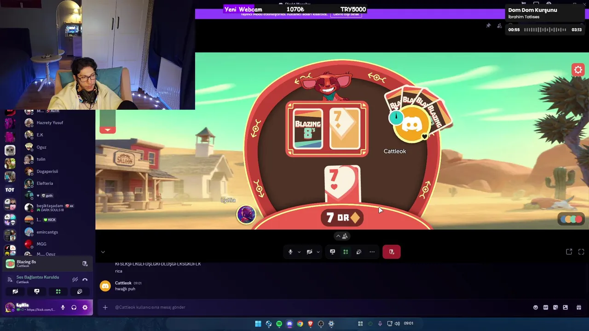
Task: Open Blazing 8s game settings gear
Action: (578, 70)
